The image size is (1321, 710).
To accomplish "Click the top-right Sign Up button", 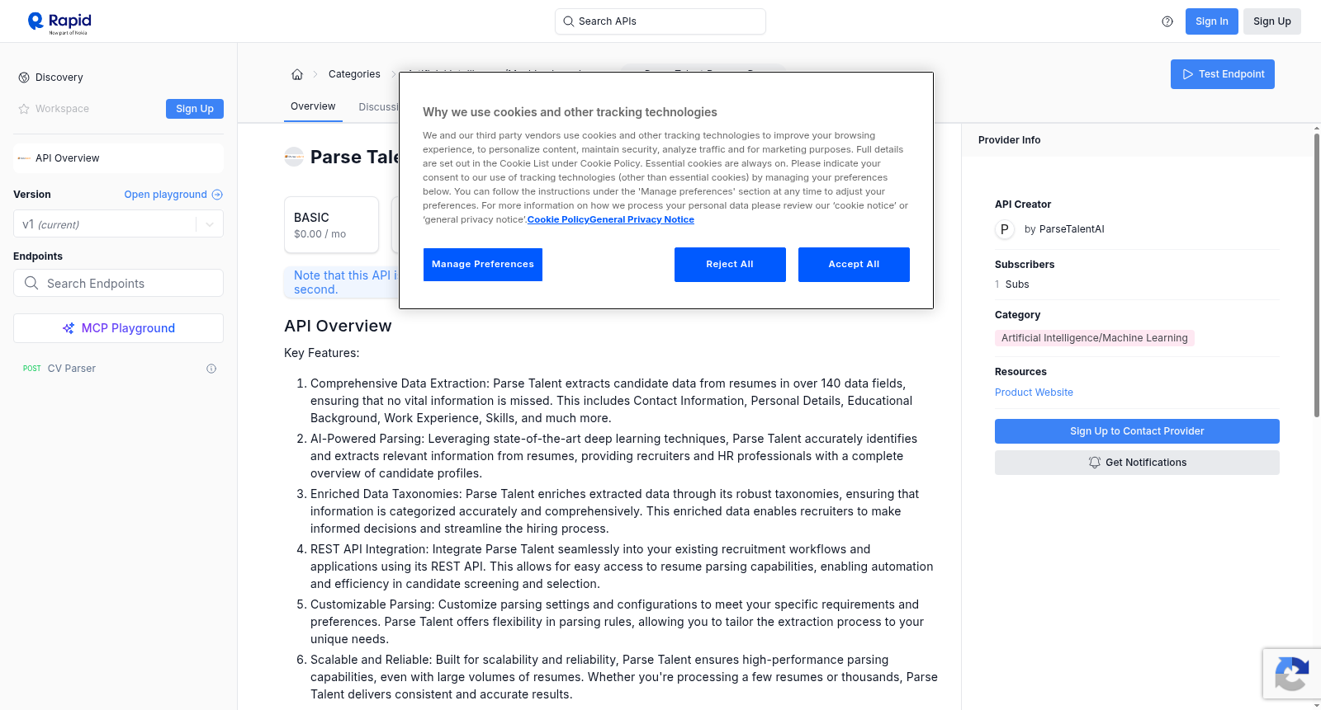I will coord(1271,21).
